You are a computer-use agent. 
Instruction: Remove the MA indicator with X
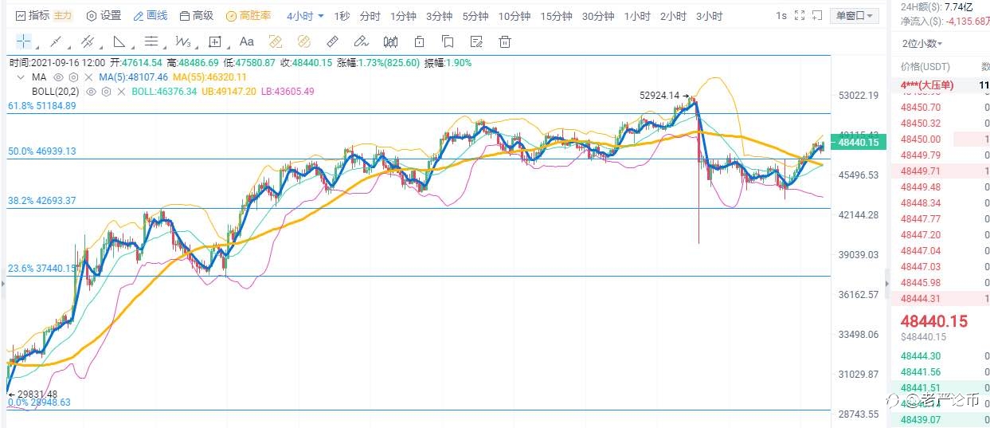point(88,77)
